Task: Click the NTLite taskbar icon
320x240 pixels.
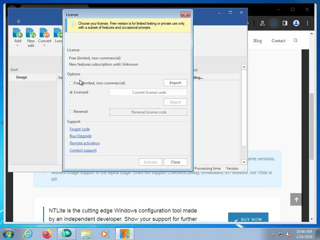Action: pyautogui.click(x=125, y=234)
